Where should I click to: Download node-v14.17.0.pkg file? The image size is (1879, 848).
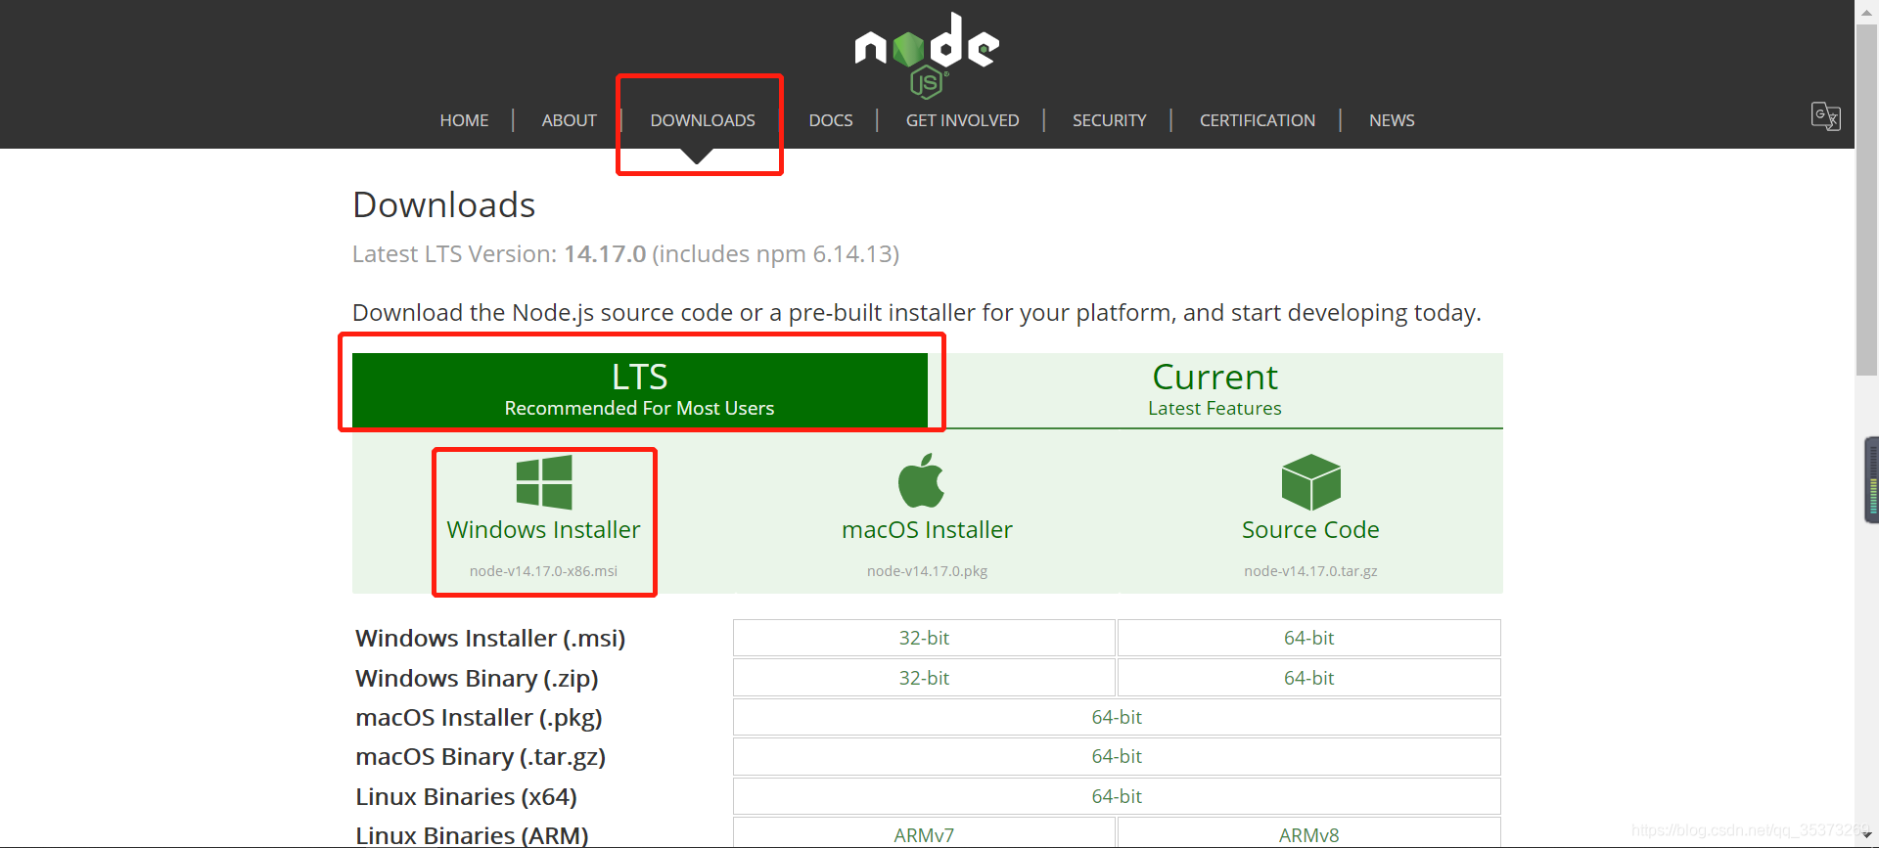click(x=927, y=571)
